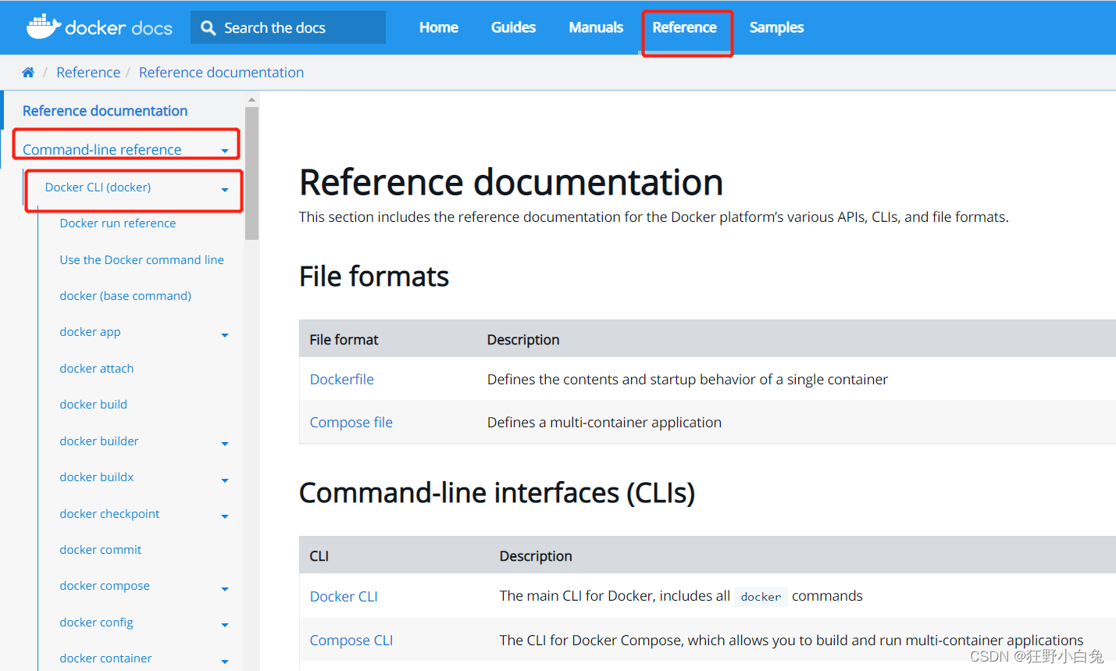Click the sidebar scrollbar thumb
Screen dimensions: 1116x671
click(x=251, y=173)
